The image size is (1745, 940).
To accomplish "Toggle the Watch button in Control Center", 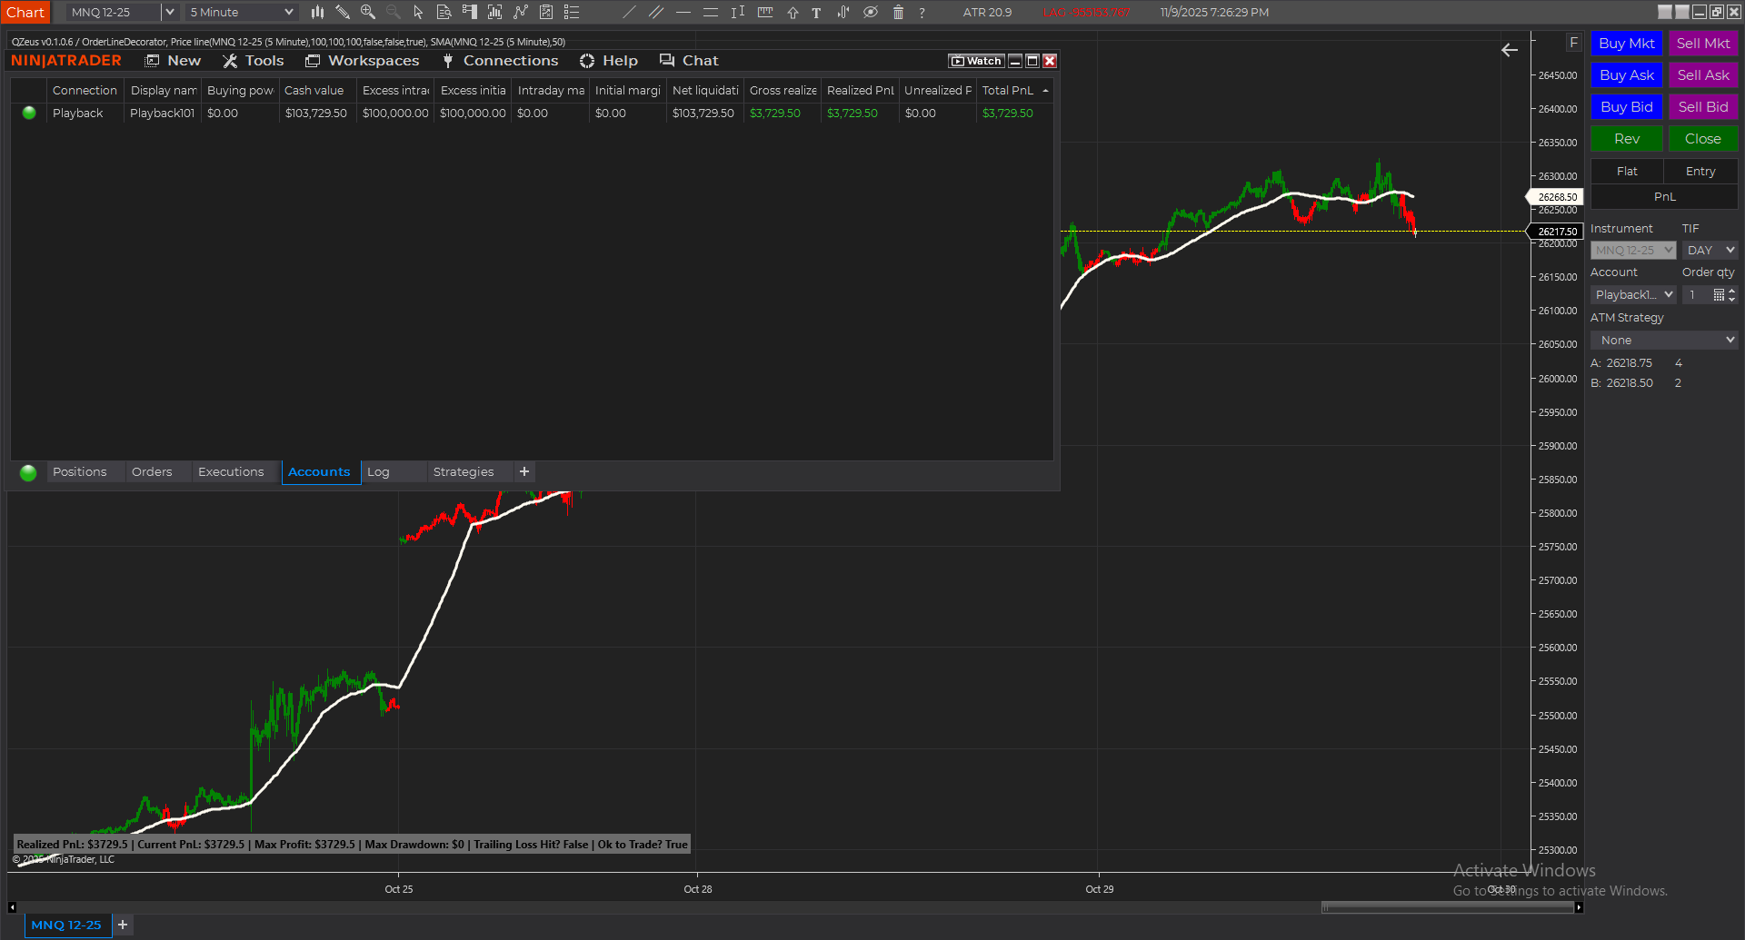I will (x=975, y=61).
